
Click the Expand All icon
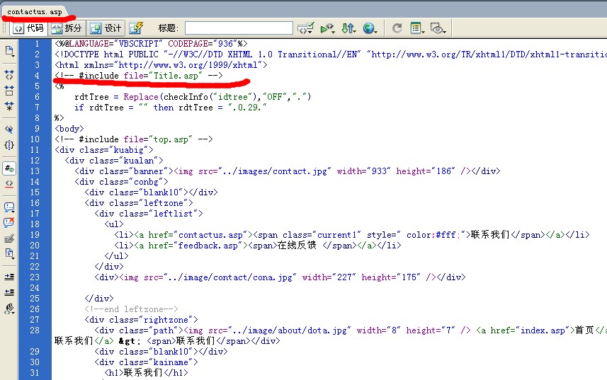[x=9, y=106]
